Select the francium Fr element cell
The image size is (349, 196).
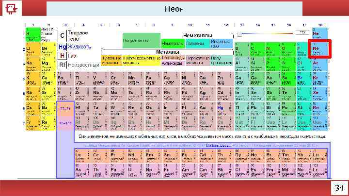tap(33, 123)
